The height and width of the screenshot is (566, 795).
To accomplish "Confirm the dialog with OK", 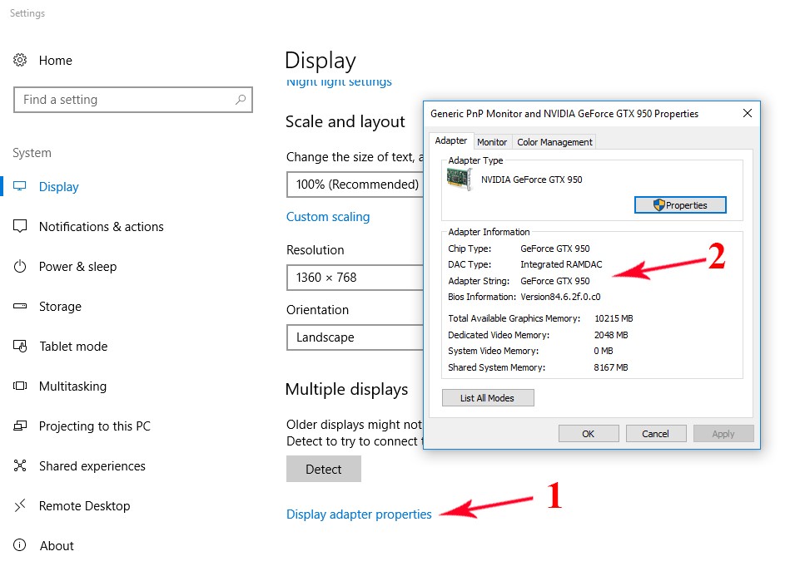I will [x=589, y=434].
